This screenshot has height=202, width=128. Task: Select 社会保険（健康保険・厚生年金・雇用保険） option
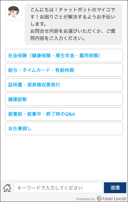64,56
